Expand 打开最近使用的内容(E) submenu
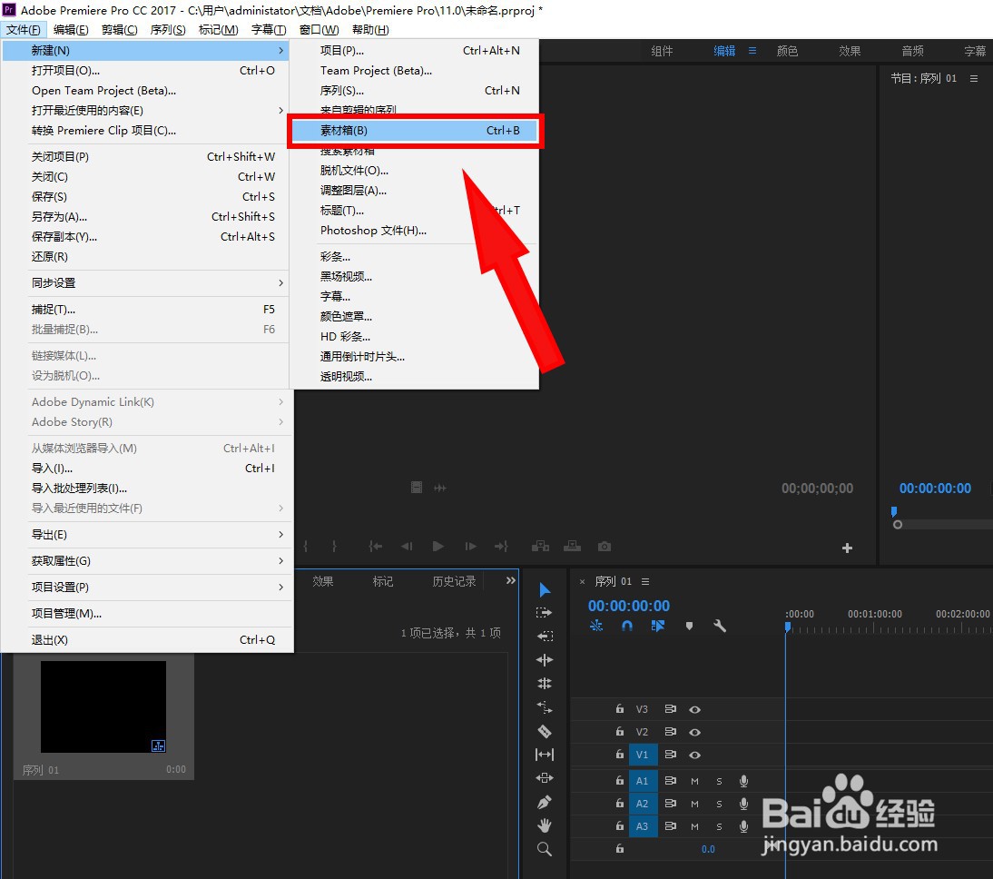The height and width of the screenshot is (879, 993). (281, 110)
